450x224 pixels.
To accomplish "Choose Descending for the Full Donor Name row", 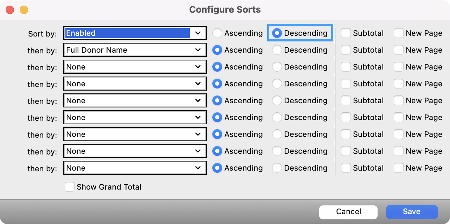I will [x=277, y=50].
